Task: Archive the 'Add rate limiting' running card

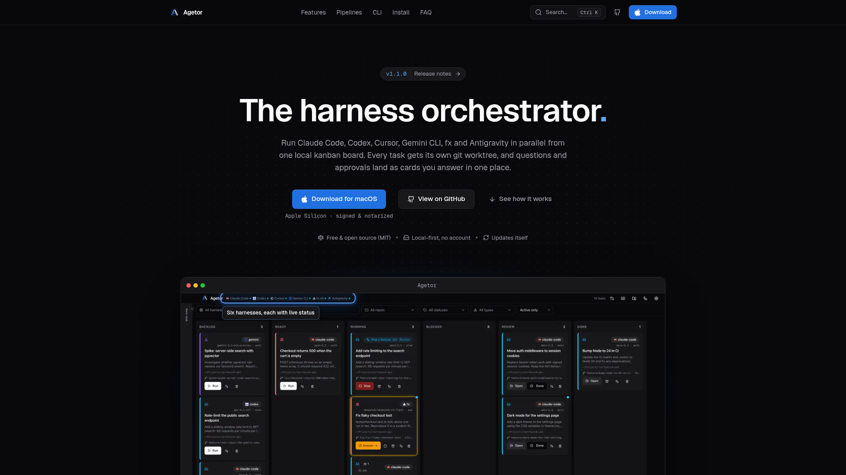Action: click(379, 386)
